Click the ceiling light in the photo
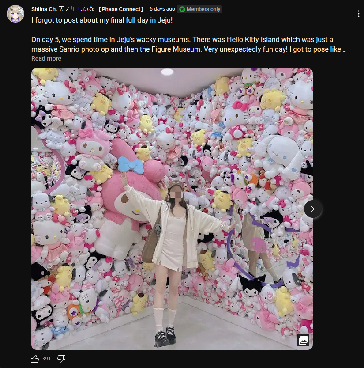Screen dimensions: 364x368 pyautogui.click(x=167, y=72)
